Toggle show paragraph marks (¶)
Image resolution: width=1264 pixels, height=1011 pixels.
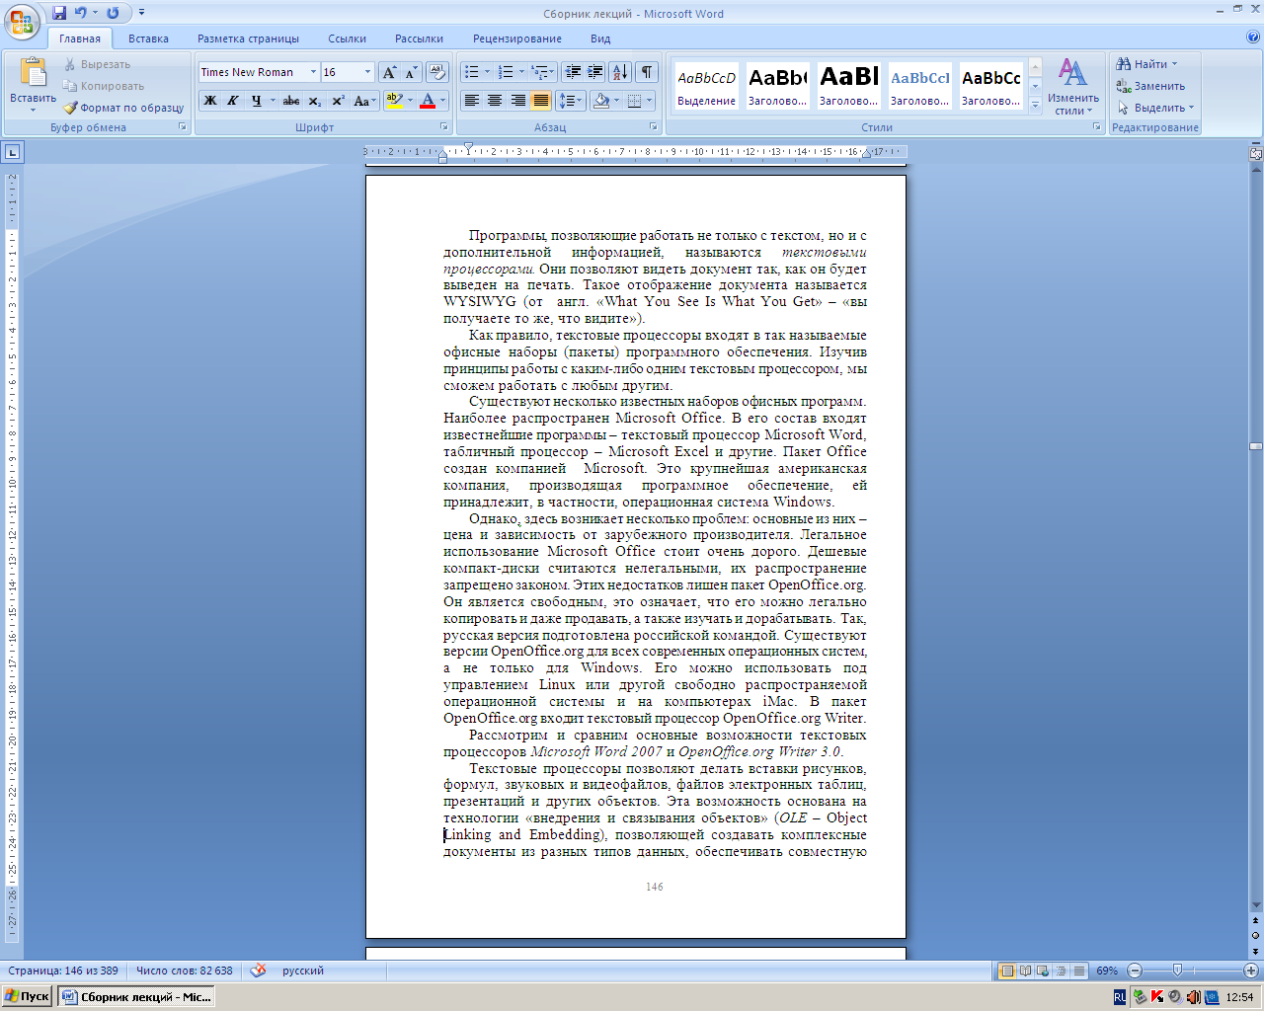[647, 72]
